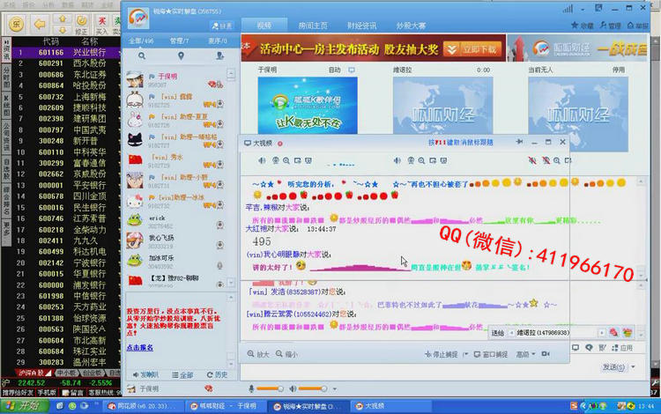The height and width of the screenshot is (414, 661).
Task: Select stock row 601998 中信银行
Action: (x=66, y=296)
